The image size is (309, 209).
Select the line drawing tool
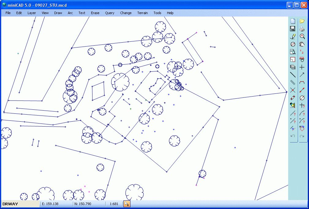pos(293,75)
